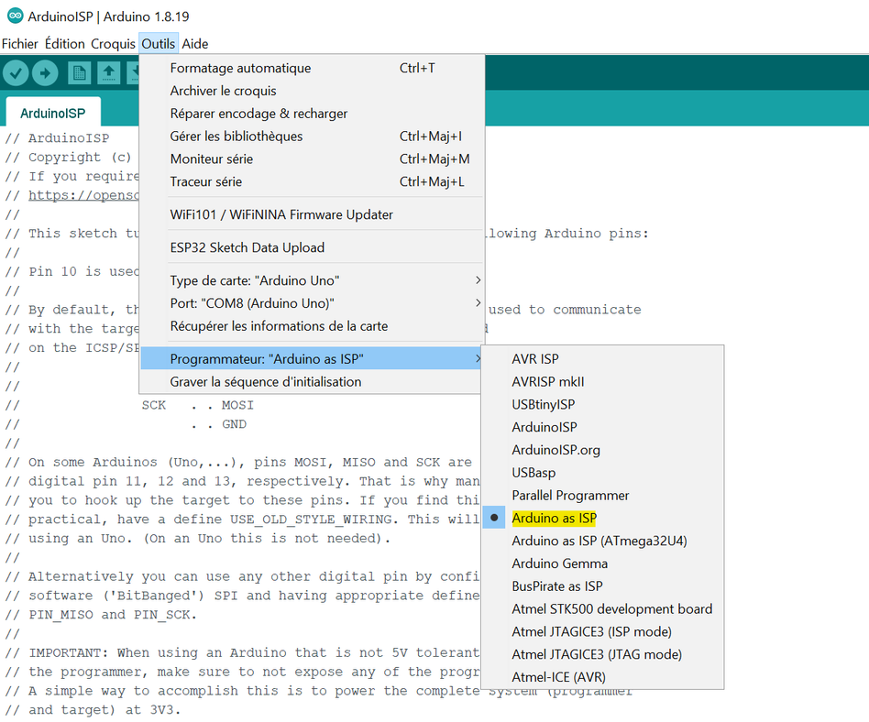Open the Fichier menu
Screen dimensions: 869x722
tap(19, 43)
